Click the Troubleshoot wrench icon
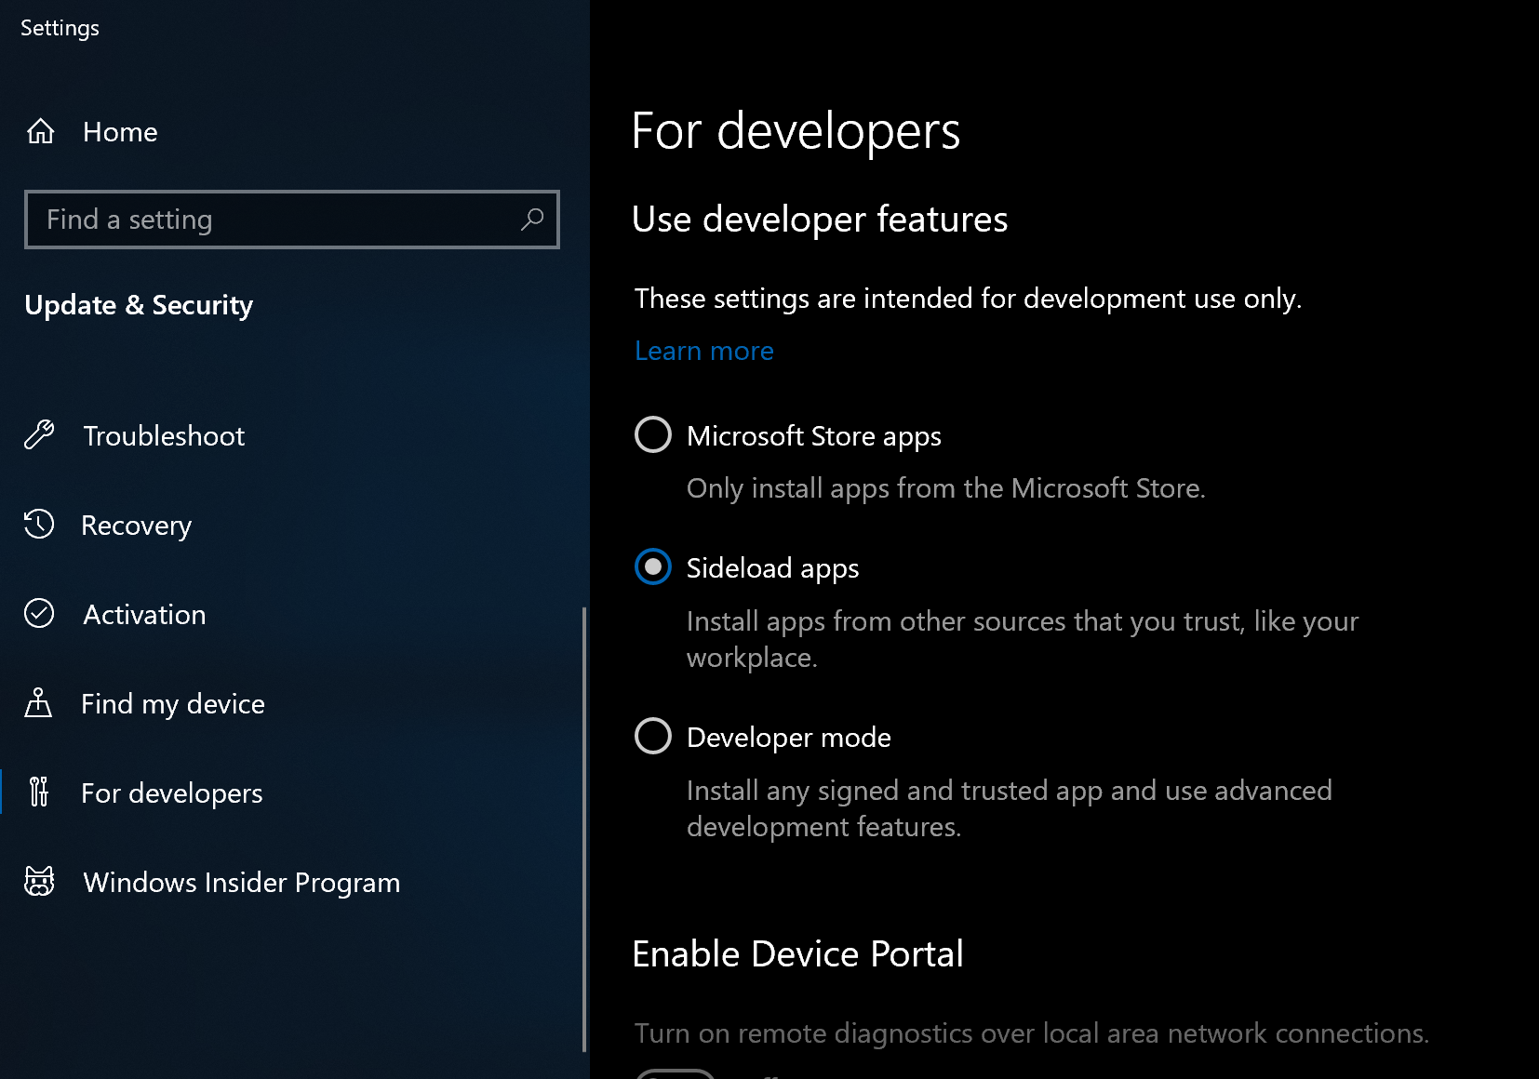Viewport: 1539px width, 1079px height. tap(39, 435)
